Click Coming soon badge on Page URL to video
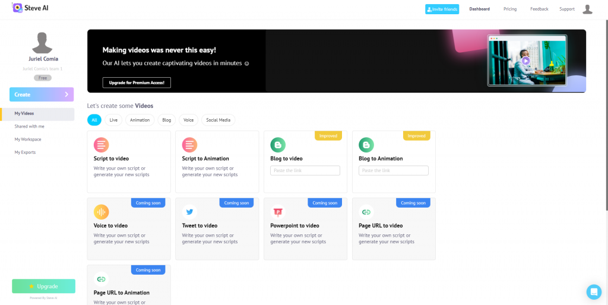The height and width of the screenshot is (305, 608). click(x=413, y=203)
